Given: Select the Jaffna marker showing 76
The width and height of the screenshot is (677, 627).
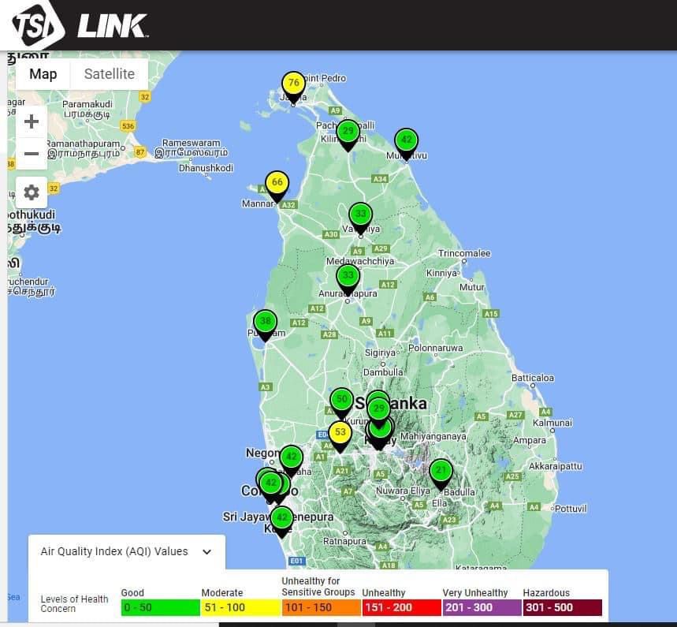Looking at the screenshot, I should click(x=294, y=83).
